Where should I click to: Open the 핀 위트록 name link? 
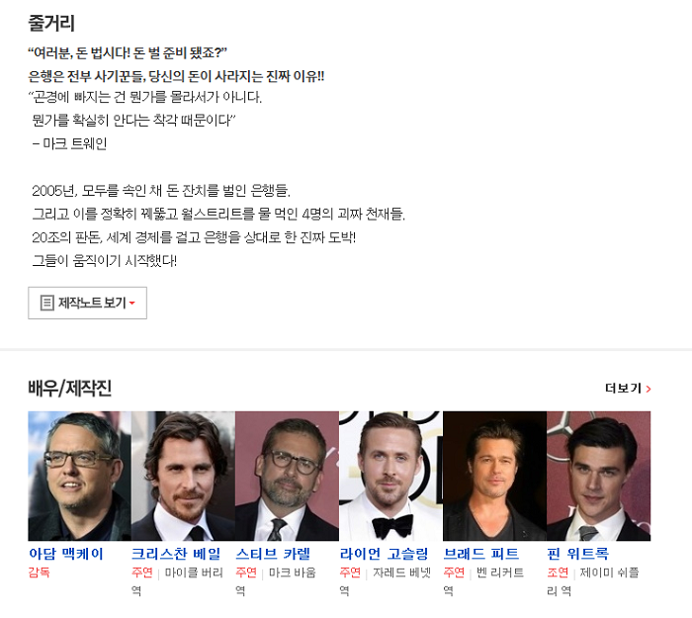[577, 554]
